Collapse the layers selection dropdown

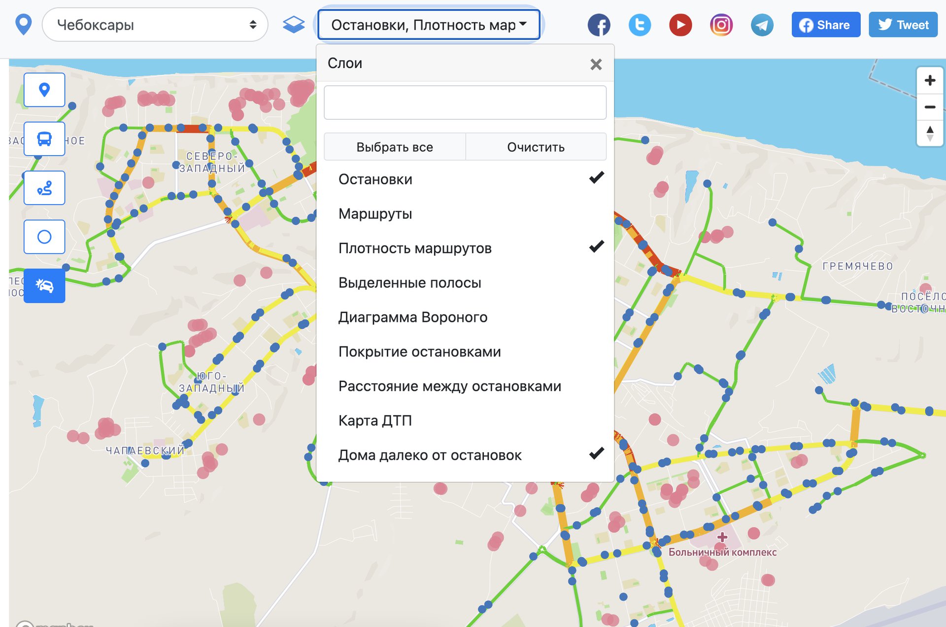(429, 25)
